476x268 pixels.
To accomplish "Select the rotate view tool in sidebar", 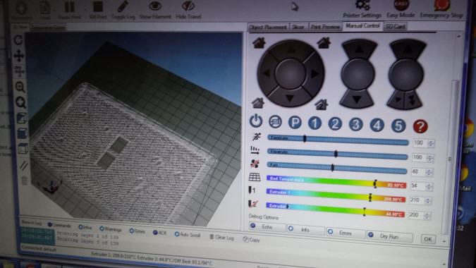I will [x=18, y=39].
